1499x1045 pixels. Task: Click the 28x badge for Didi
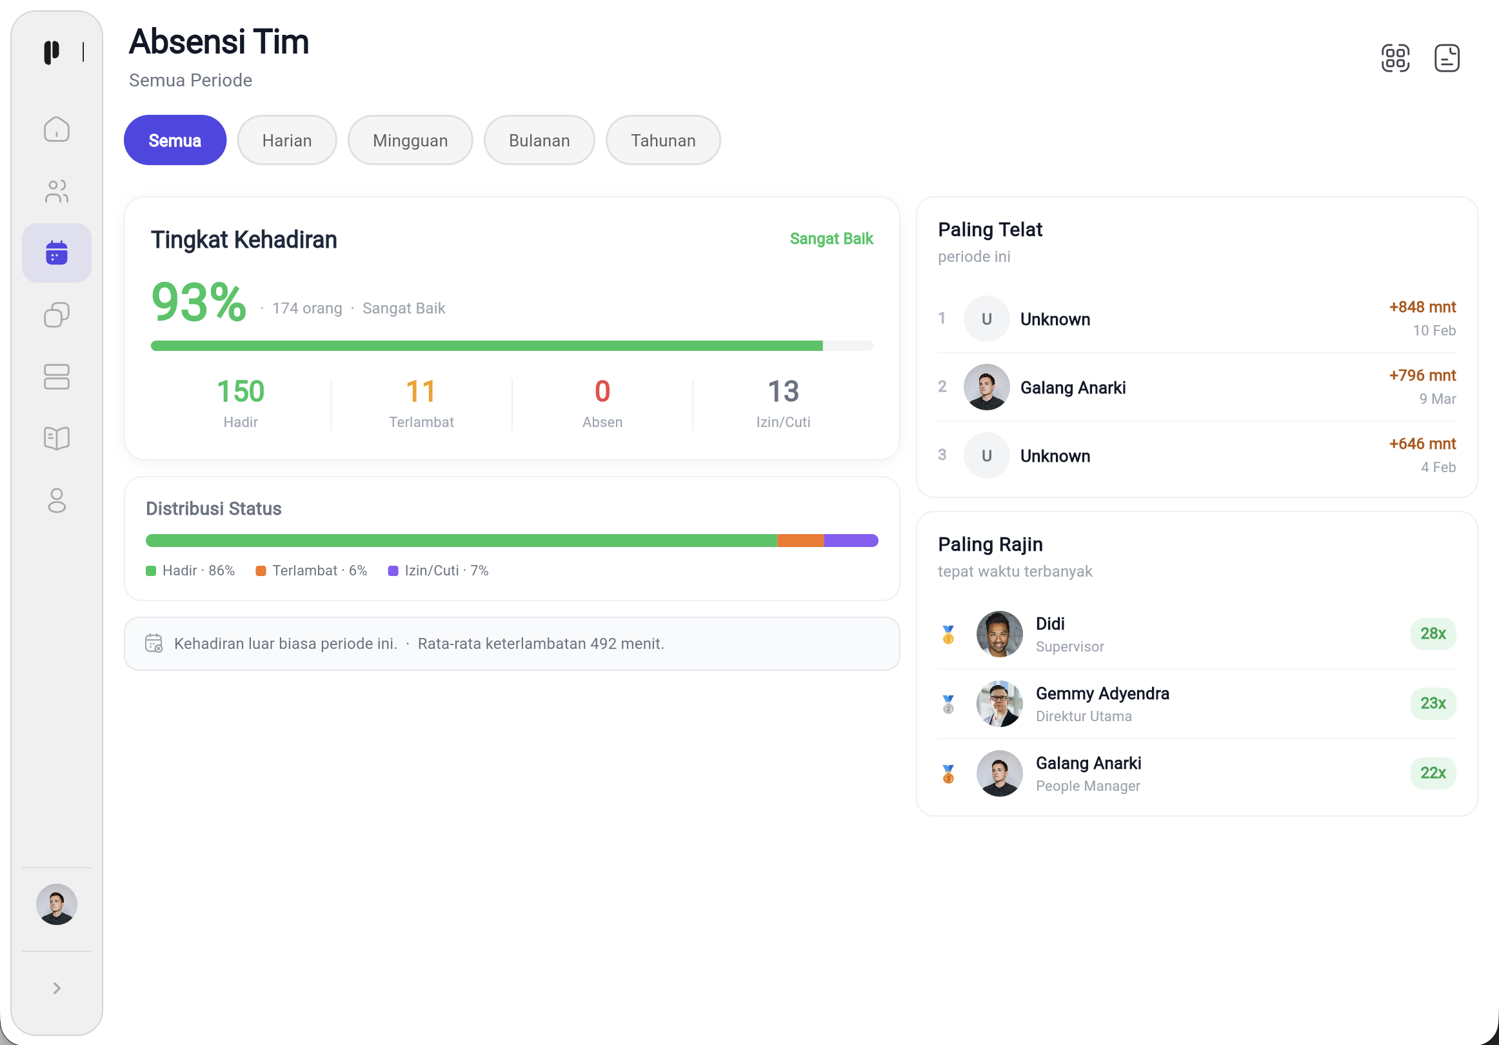1433,633
